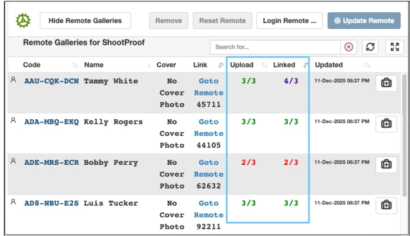The height and width of the screenshot is (236, 410).
Task: Focus the Search for... field
Action: click(x=275, y=47)
